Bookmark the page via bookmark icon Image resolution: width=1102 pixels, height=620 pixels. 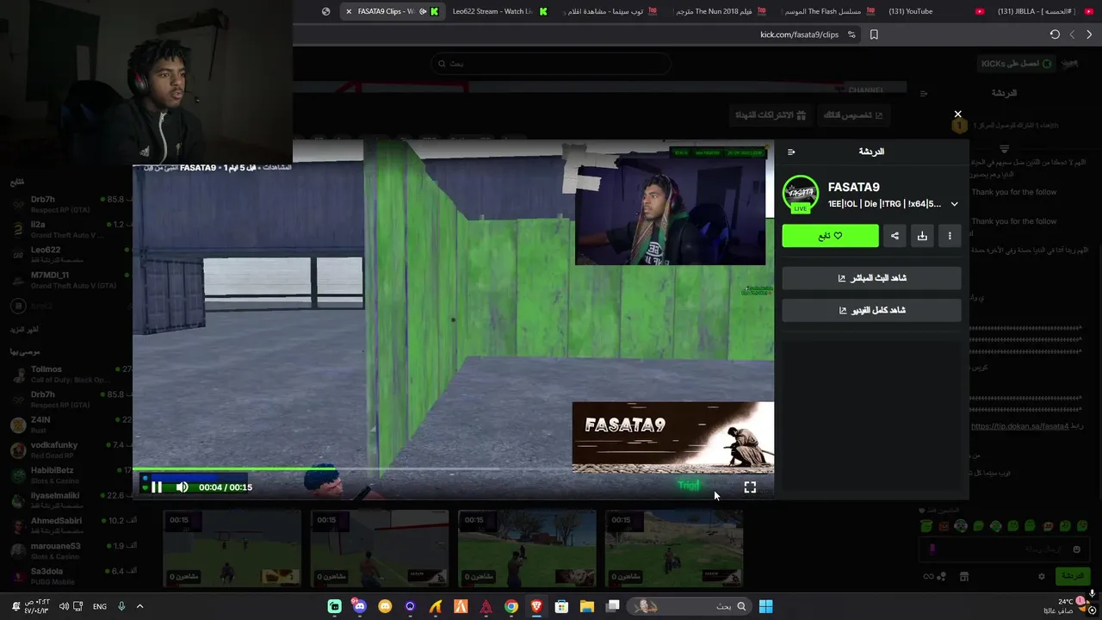(x=874, y=34)
